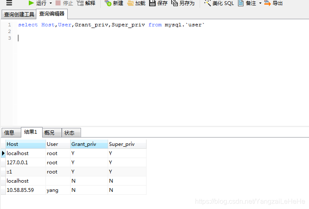
Task: Select the 结果1 tab
Action: 32,132
